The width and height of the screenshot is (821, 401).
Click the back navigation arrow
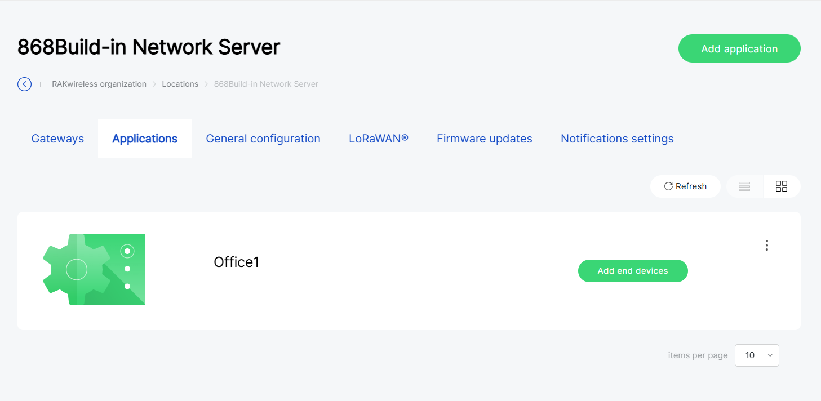coord(24,83)
